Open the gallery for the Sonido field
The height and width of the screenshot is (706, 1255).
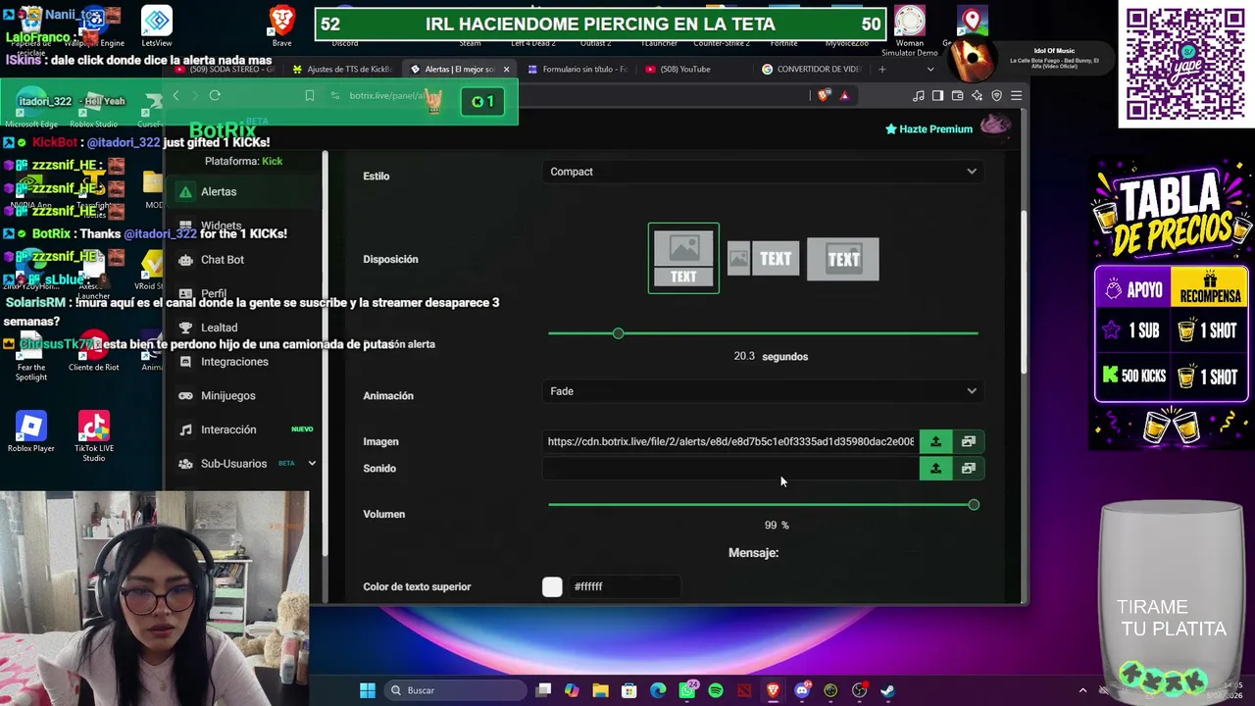pyautogui.click(x=968, y=469)
